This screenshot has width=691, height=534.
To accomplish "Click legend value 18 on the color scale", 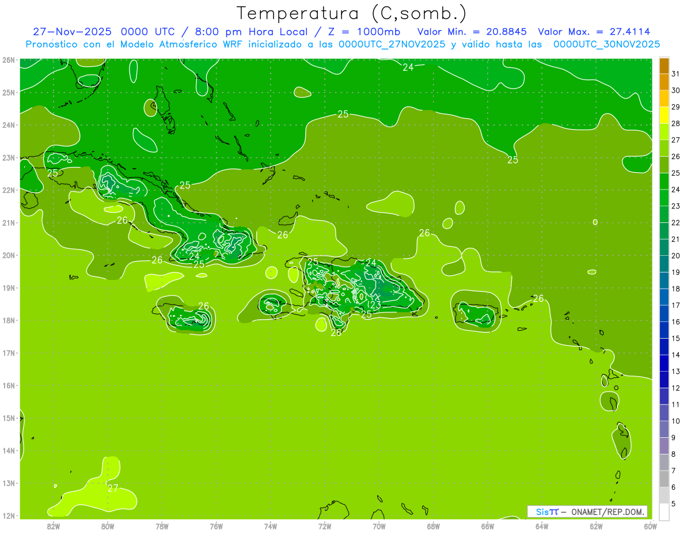I will coord(675,289).
